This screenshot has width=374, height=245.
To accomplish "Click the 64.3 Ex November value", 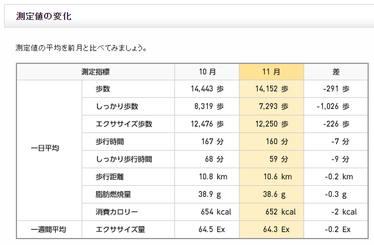I will (276, 230).
